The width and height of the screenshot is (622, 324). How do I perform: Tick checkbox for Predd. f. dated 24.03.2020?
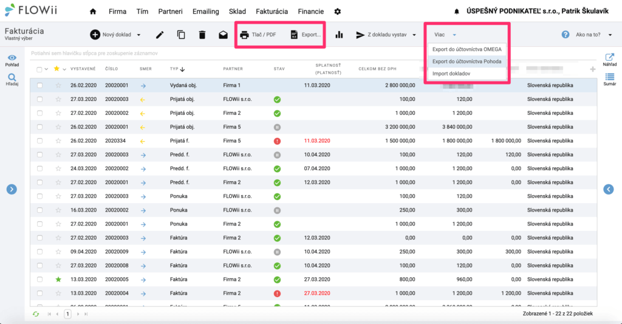tap(39, 169)
